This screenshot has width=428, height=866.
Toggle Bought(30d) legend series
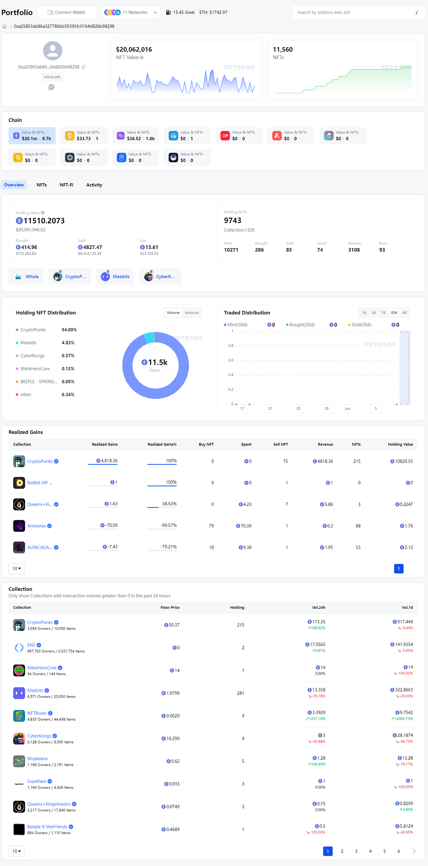(x=301, y=325)
